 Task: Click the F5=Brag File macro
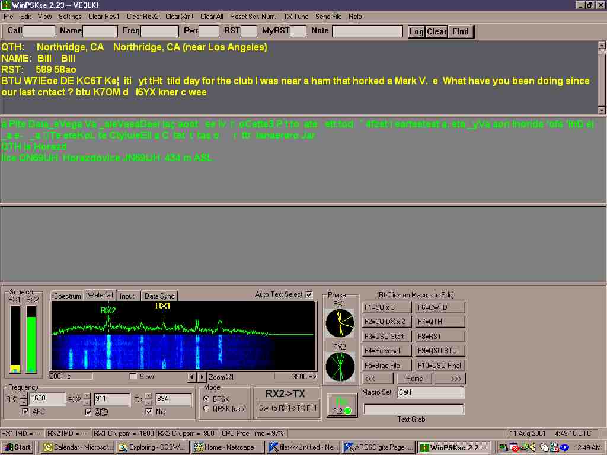coord(386,365)
